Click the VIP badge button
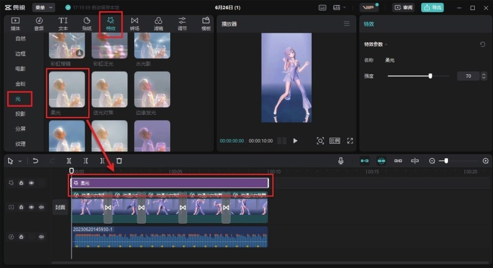 [369, 7]
